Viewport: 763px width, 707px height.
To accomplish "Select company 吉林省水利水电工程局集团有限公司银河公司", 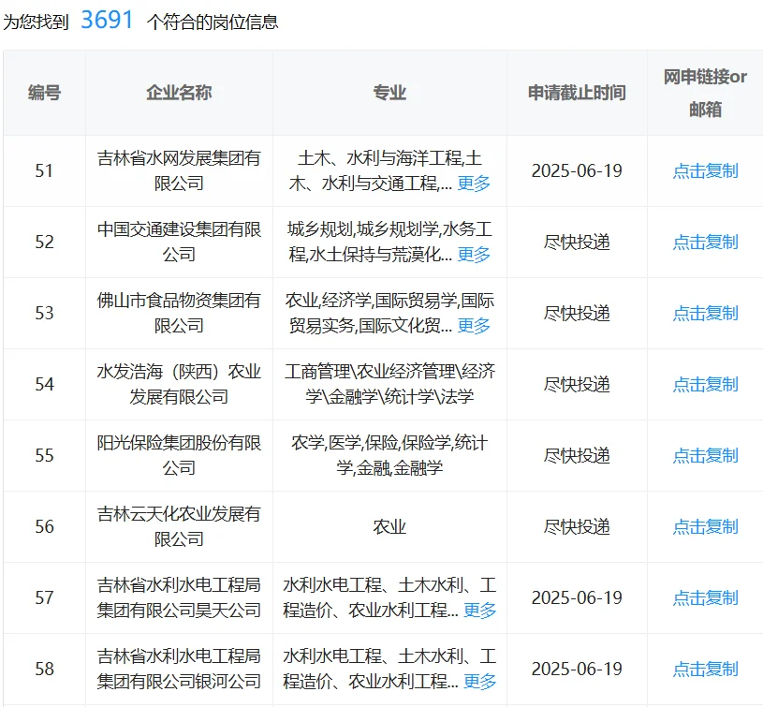I will tap(179, 669).
